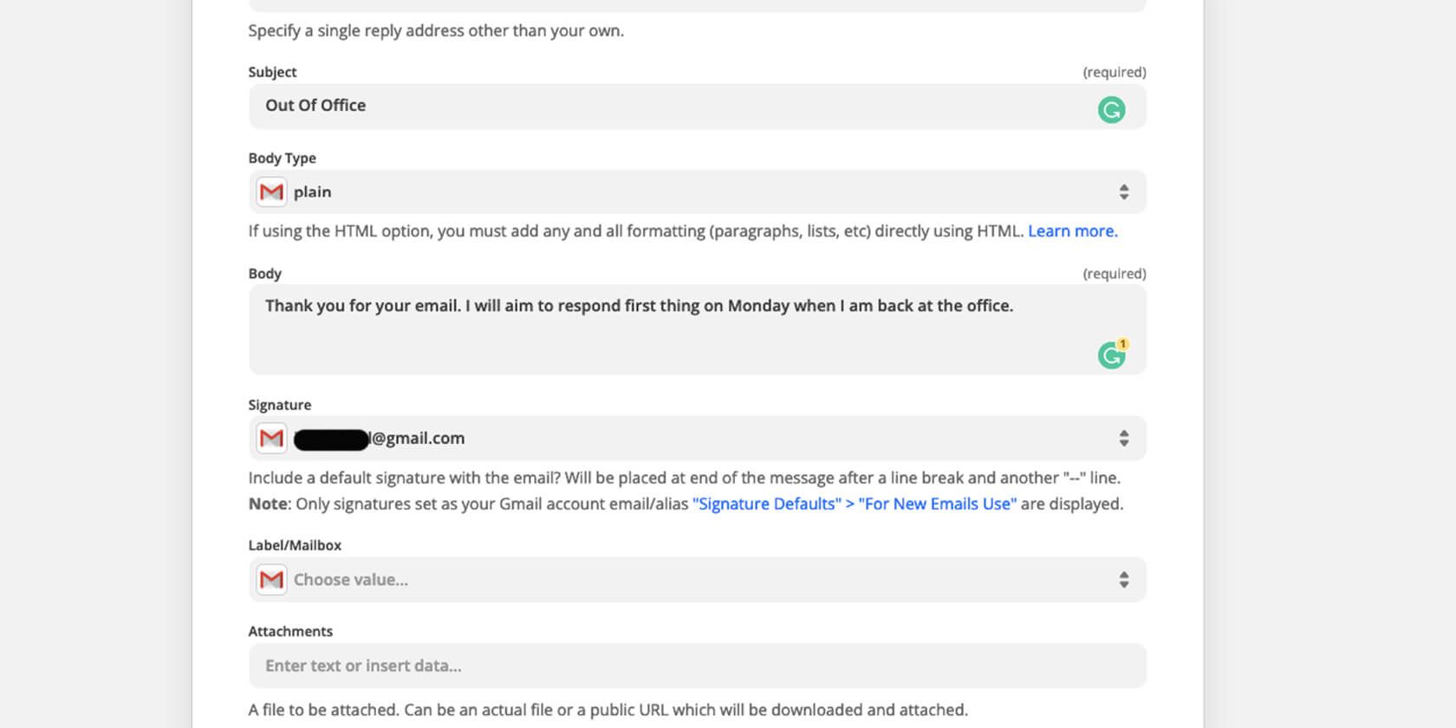Click the "Out Of Office" subject text

[x=315, y=106]
